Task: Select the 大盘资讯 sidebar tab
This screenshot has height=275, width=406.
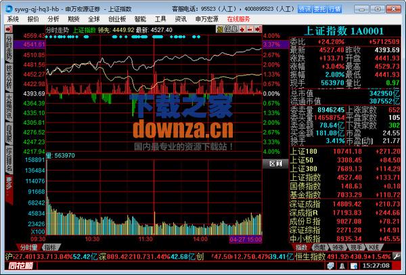Action: 8,108
